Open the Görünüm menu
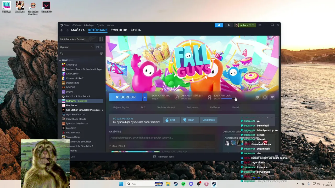This screenshot has width=335, height=188. 77,25
